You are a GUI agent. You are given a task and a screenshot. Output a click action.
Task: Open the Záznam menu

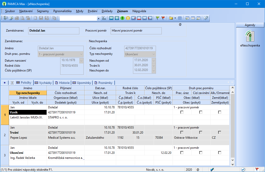[x=122, y=11]
